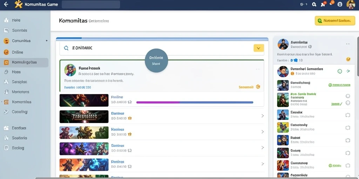Click the Saraphat sidebar icon
Viewport: 359px width, 179px height.
[x=6, y=81]
